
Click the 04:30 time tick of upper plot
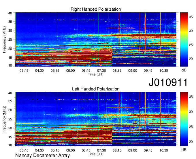39,71
